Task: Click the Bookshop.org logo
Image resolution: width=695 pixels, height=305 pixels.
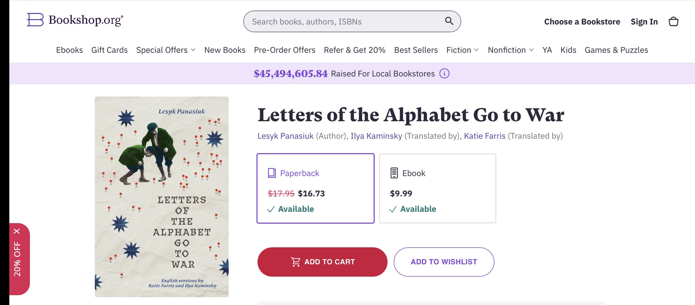Action: click(75, 20)
